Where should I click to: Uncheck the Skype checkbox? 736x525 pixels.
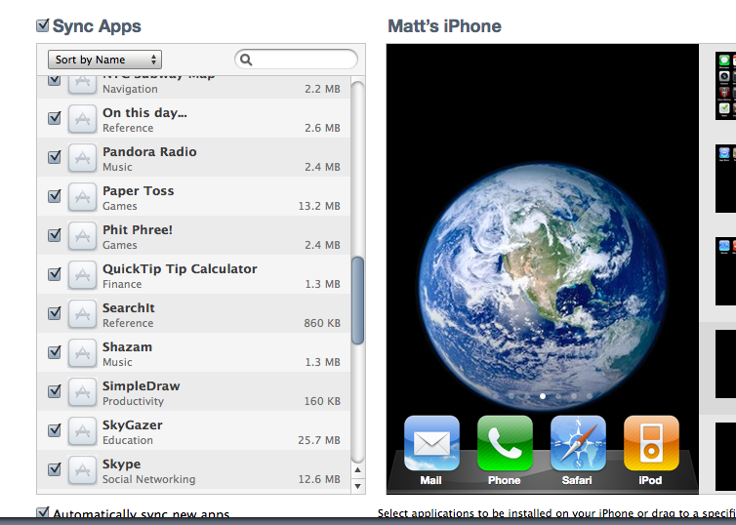coord(55,467)
